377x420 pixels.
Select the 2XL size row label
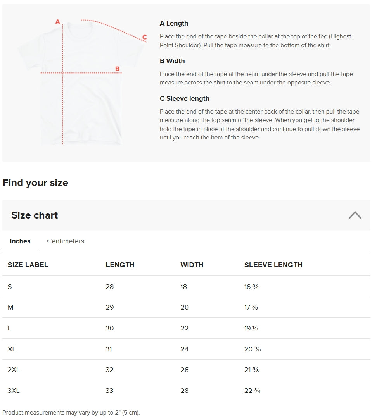[14, 370]
